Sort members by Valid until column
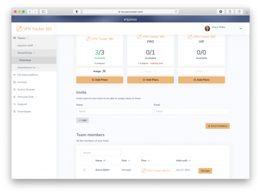The image size is (261, 194). pyautogui.click(x=183, y=160)
